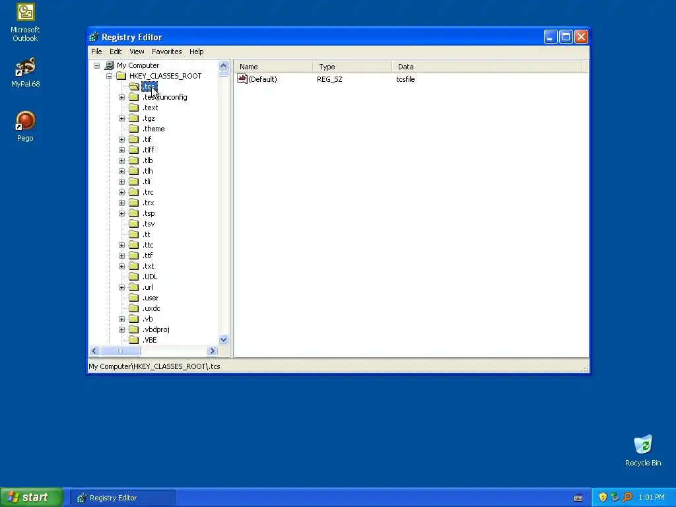Click the .tt folder icon
Image resolution: width=676 pixels, height=507 pixels.
point(133,234)
